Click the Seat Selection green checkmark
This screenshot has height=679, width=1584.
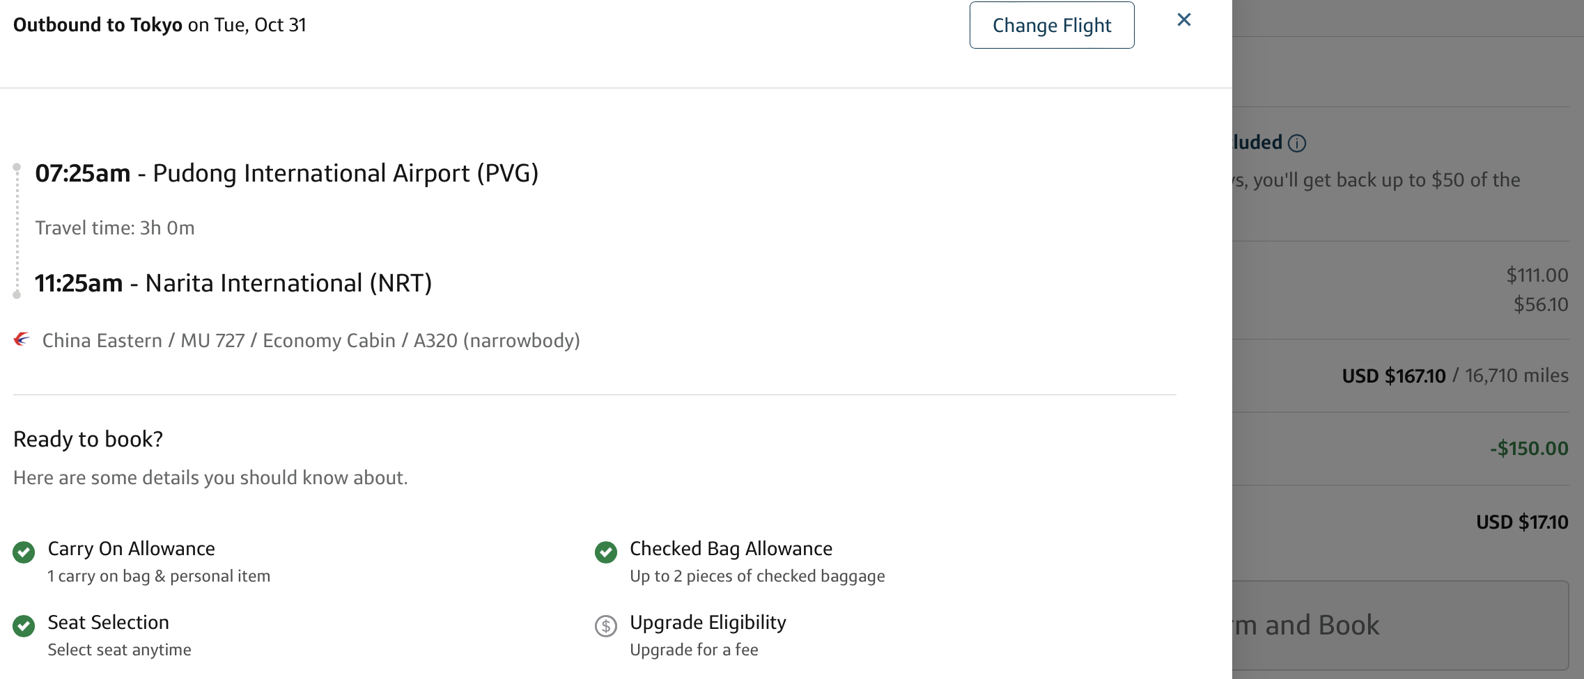(x=24, y=626)
